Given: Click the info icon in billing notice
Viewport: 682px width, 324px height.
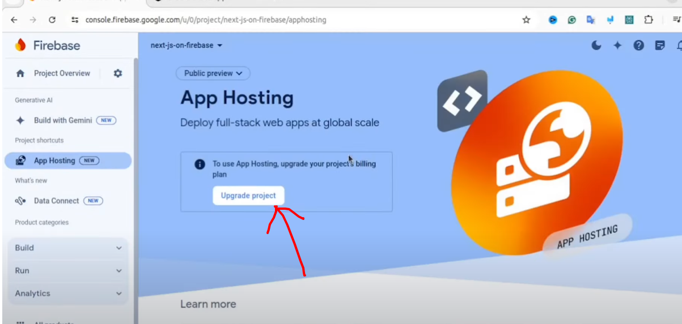Looking at the screenshot, I should coord(200,165).
